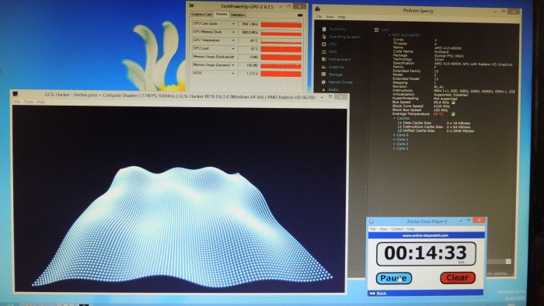This screenshot has width=544, height=306.
Task: Clear the stopwatch time
Action: [x=458, y=277]
